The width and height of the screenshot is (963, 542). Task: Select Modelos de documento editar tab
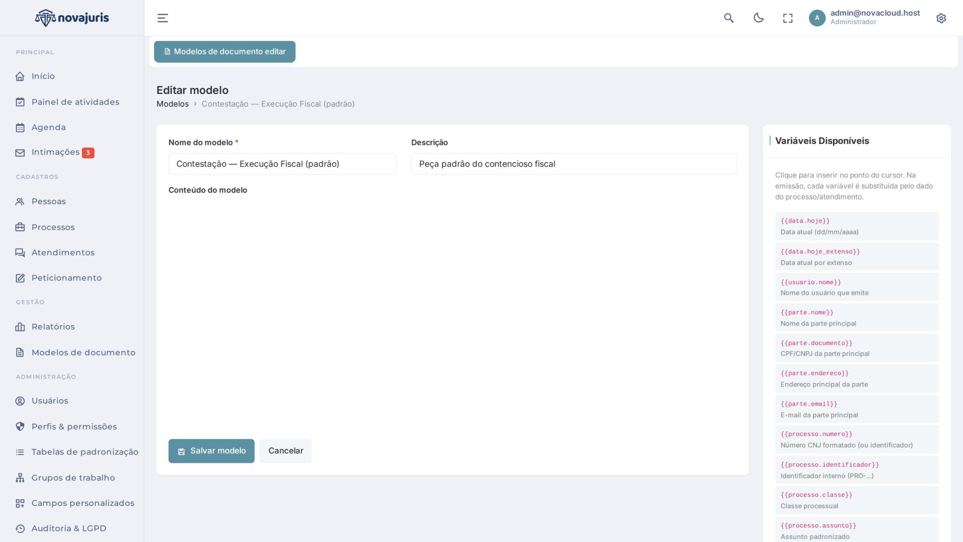225,52
